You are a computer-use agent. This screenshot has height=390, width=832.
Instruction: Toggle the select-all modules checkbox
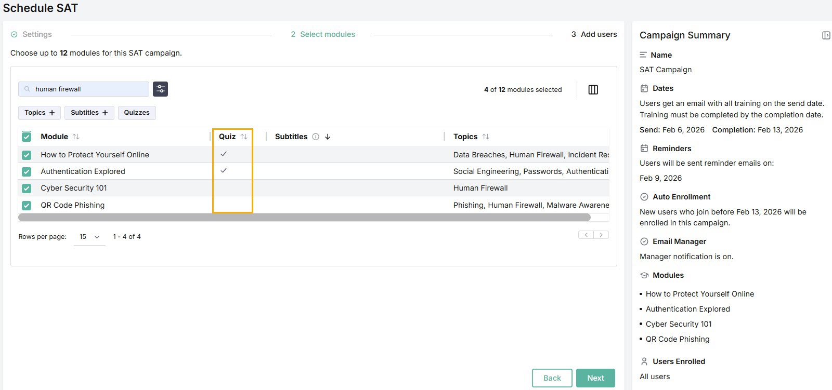pos(27,137)
